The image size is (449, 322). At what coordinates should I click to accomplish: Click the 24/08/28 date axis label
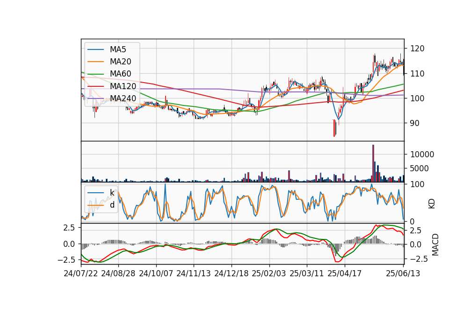pos(118,273)
